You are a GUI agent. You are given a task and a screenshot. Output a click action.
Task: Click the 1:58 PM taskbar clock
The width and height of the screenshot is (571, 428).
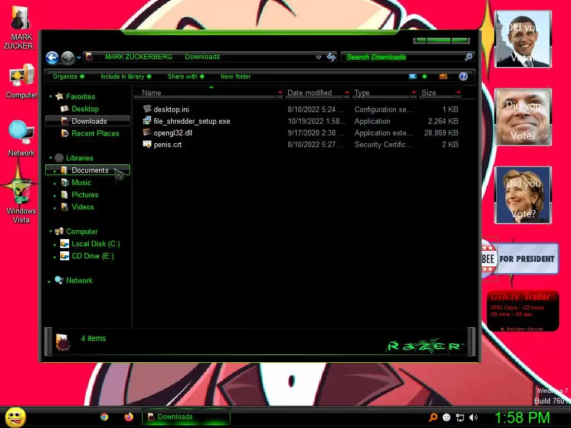[x=522, y=417]
